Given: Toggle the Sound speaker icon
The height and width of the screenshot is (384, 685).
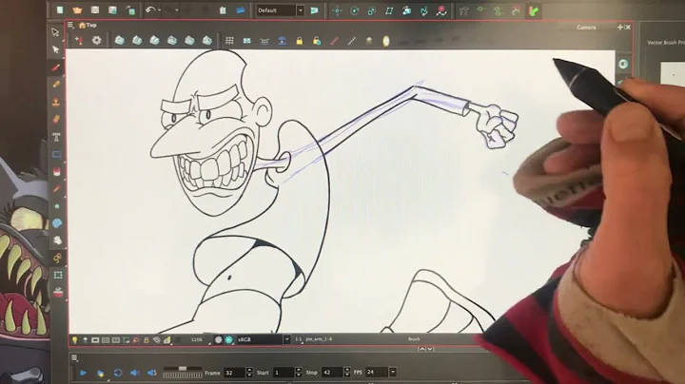Looking at the screenshot, I should point(135,373).
